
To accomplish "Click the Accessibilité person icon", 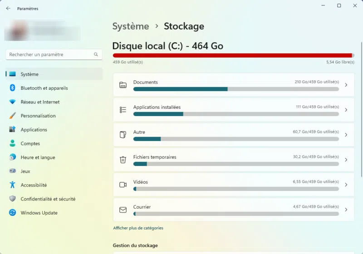I will (x=12, y=185).
